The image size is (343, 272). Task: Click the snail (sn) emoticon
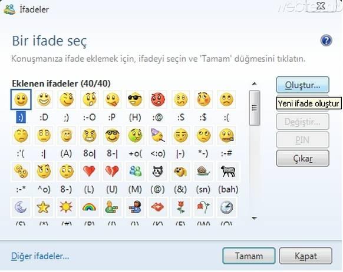[203, 171]
